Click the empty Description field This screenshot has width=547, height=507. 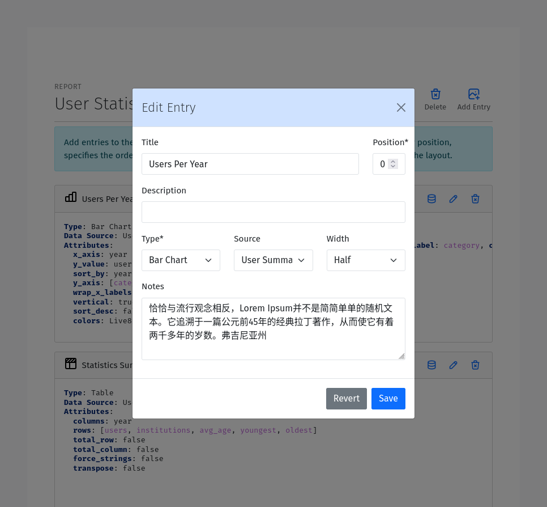coord(273,212)
